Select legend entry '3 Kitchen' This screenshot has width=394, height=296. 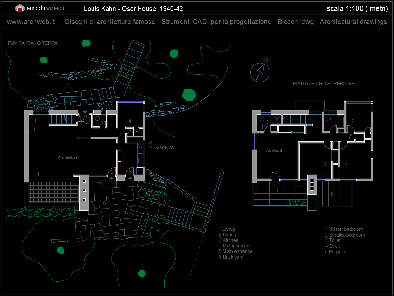(x=229, y=240)
